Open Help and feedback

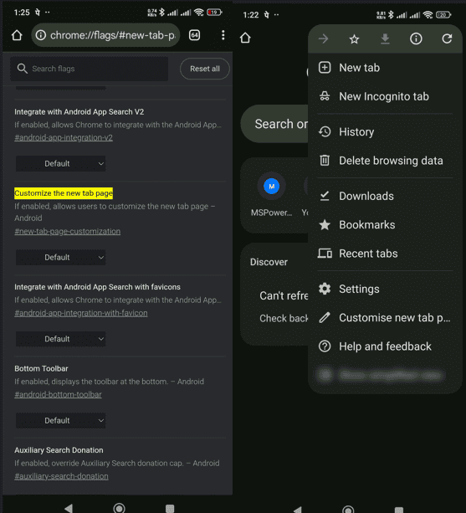pyautogui.click(x=385, y=346)
